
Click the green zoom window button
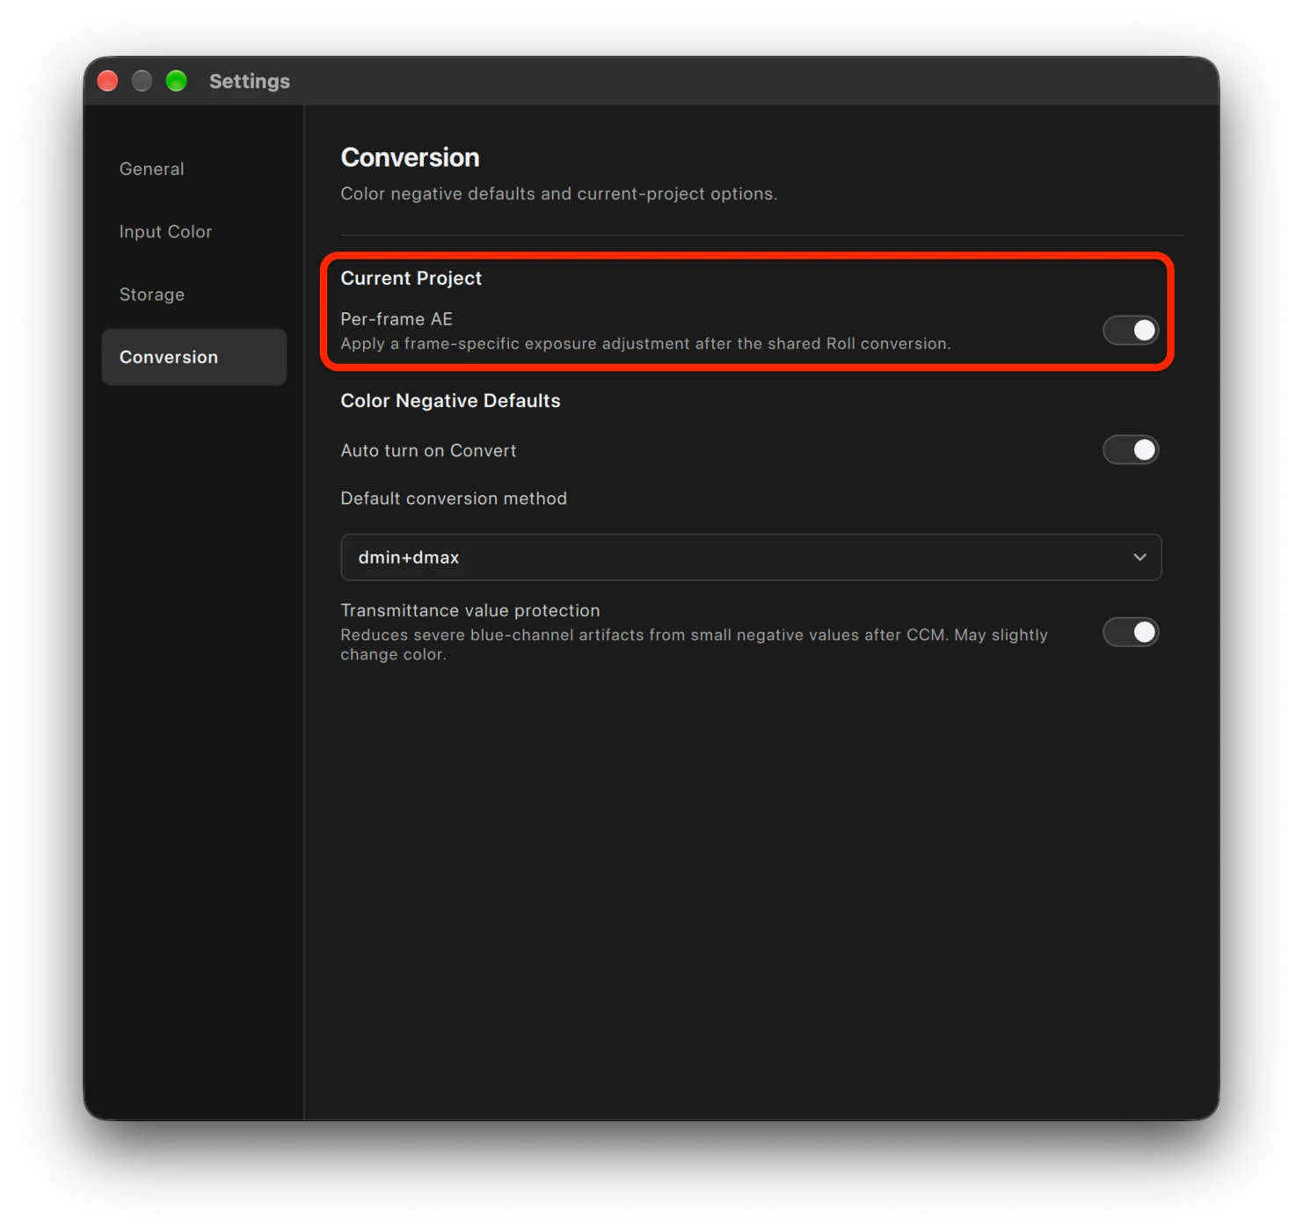(x=177, y=81)
